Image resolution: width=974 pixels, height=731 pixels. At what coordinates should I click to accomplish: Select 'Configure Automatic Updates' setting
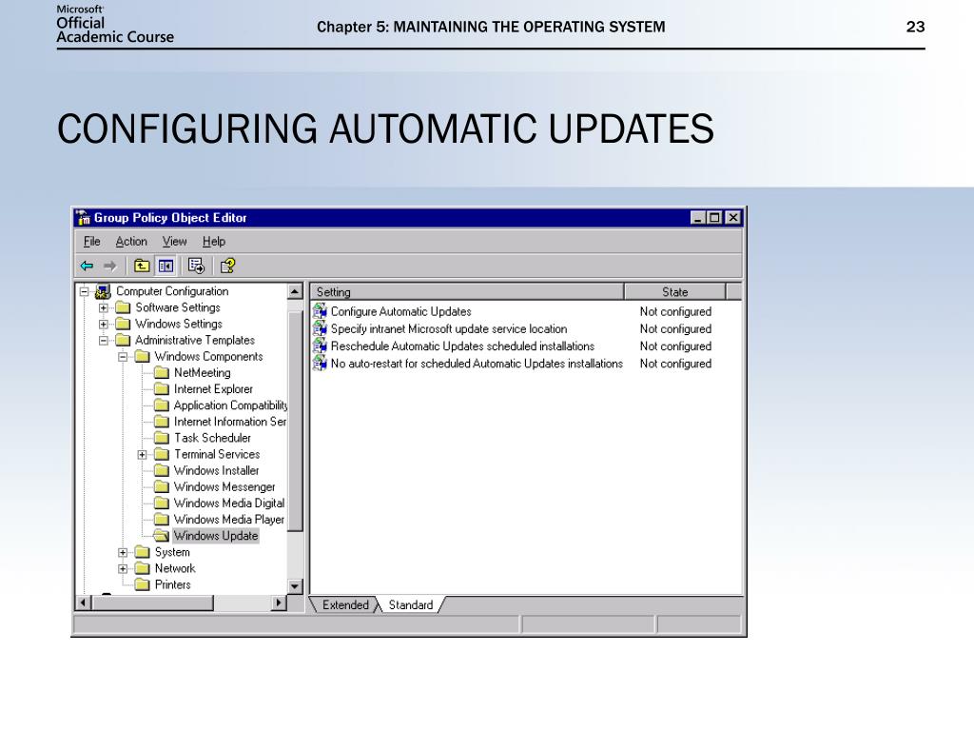click(400, 311)
